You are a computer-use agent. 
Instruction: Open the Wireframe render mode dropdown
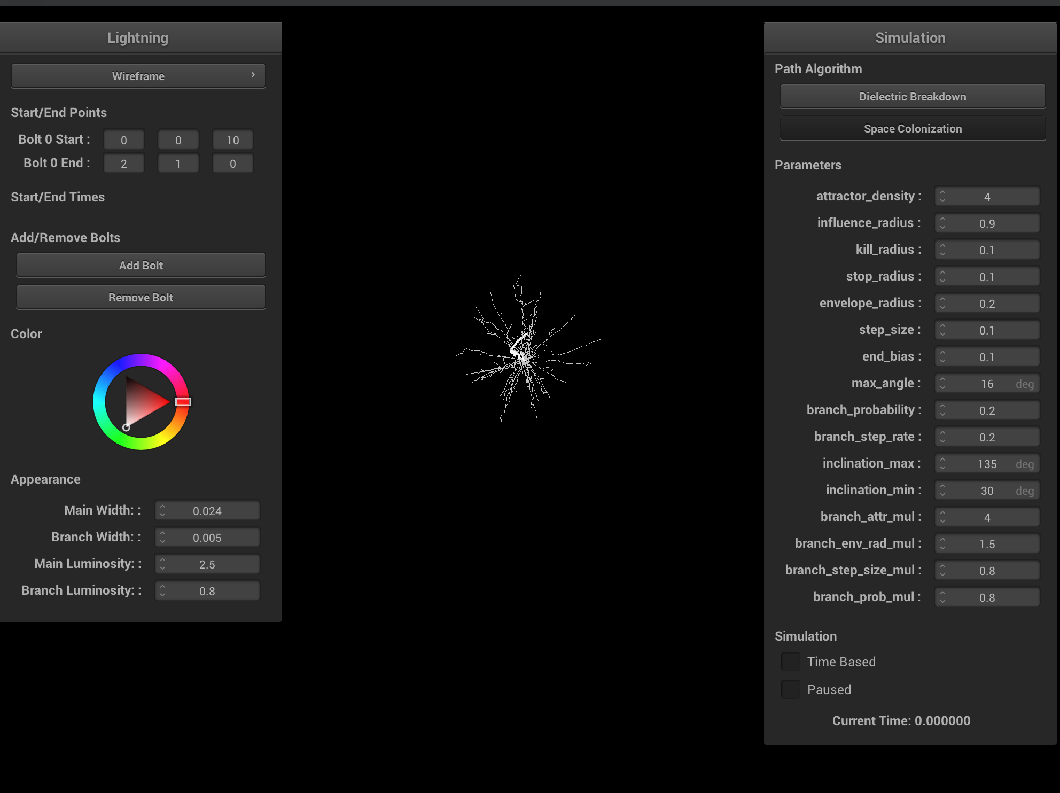(138, 76)
